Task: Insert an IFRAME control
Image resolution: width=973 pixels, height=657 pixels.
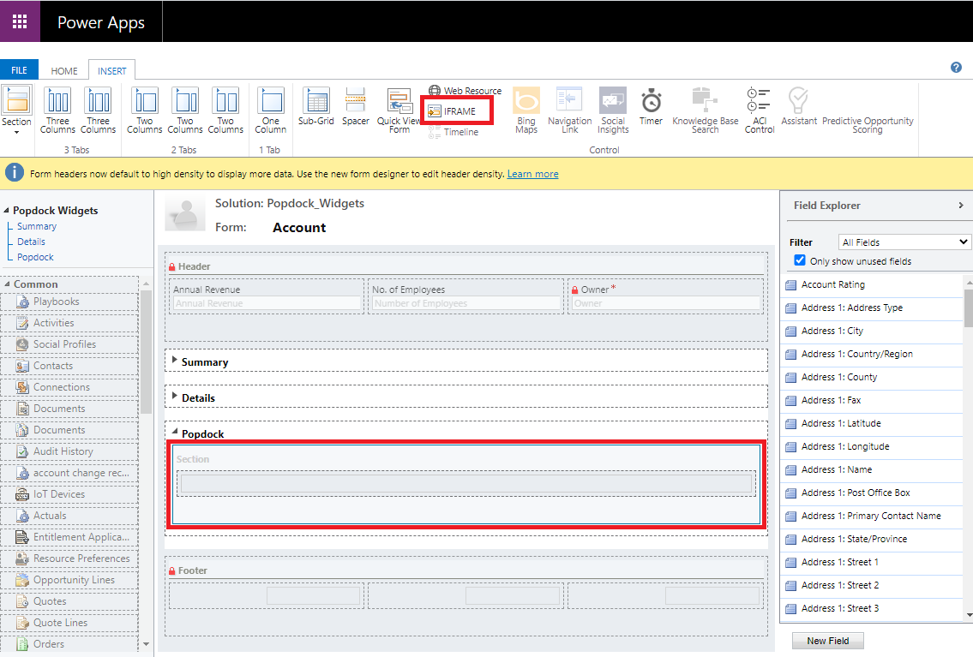Action: [453, 111]
